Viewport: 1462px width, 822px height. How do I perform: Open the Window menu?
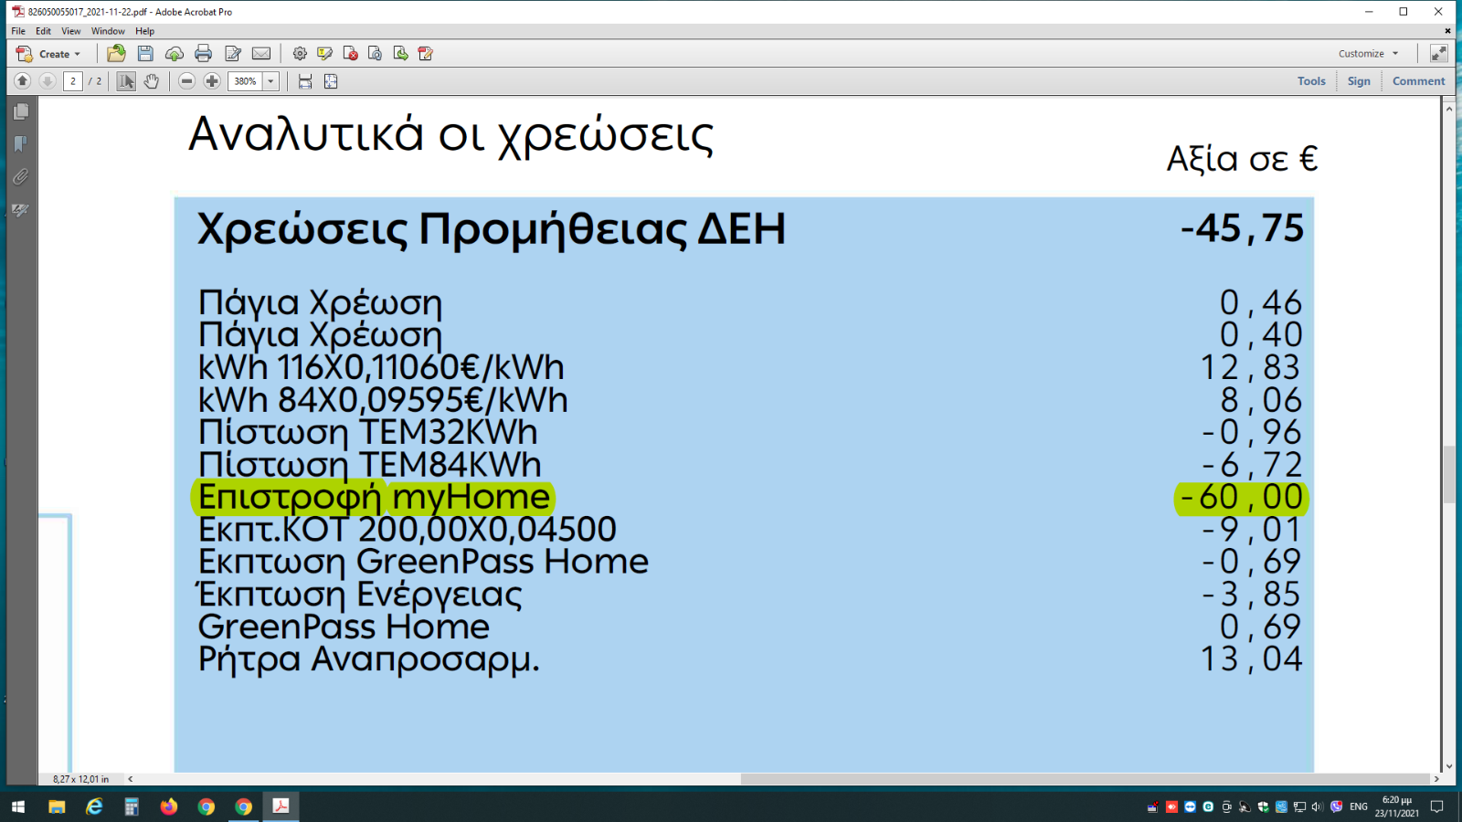tap(108, 31)
